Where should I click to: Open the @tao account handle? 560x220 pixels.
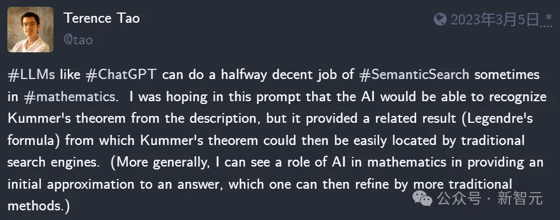(x=78, y=40)
